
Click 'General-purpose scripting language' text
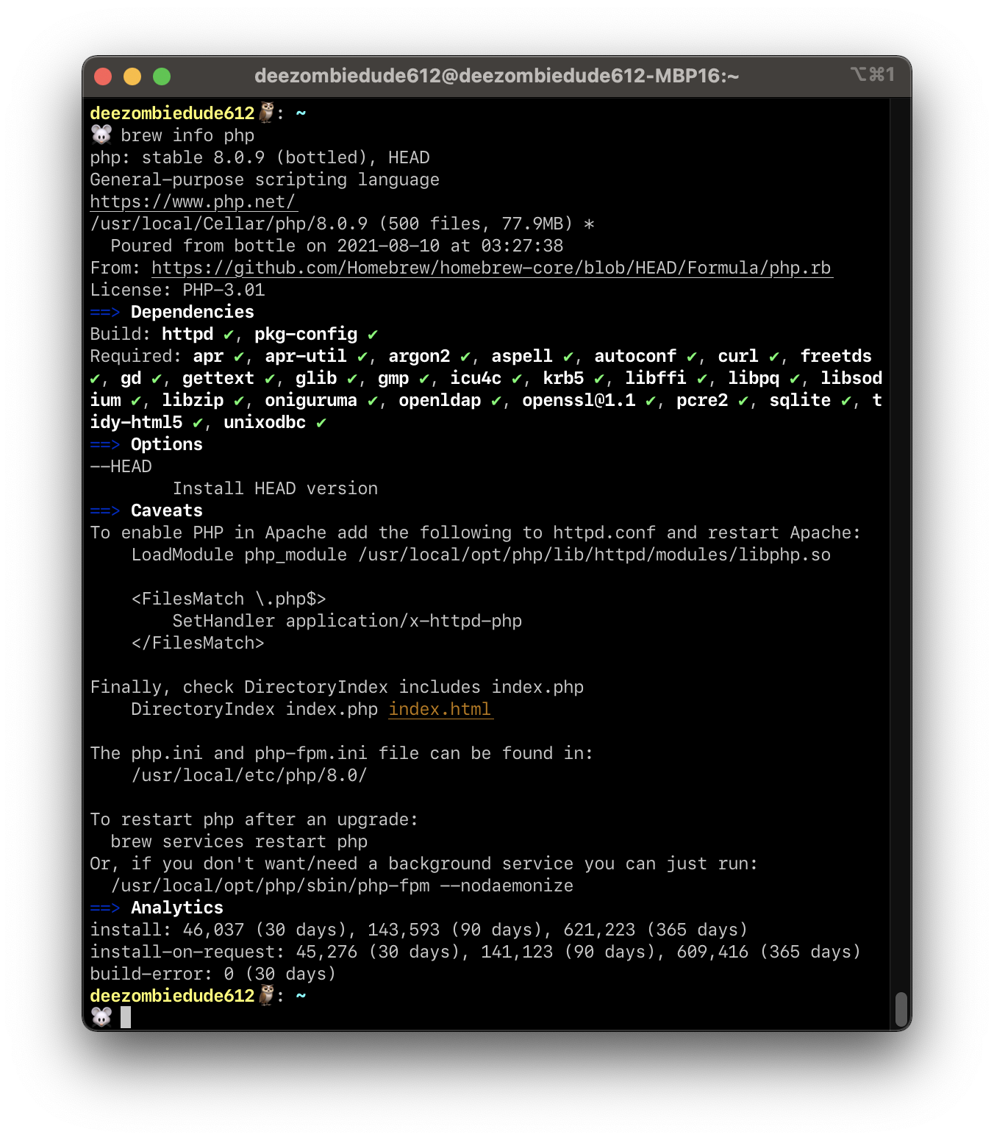265,179
